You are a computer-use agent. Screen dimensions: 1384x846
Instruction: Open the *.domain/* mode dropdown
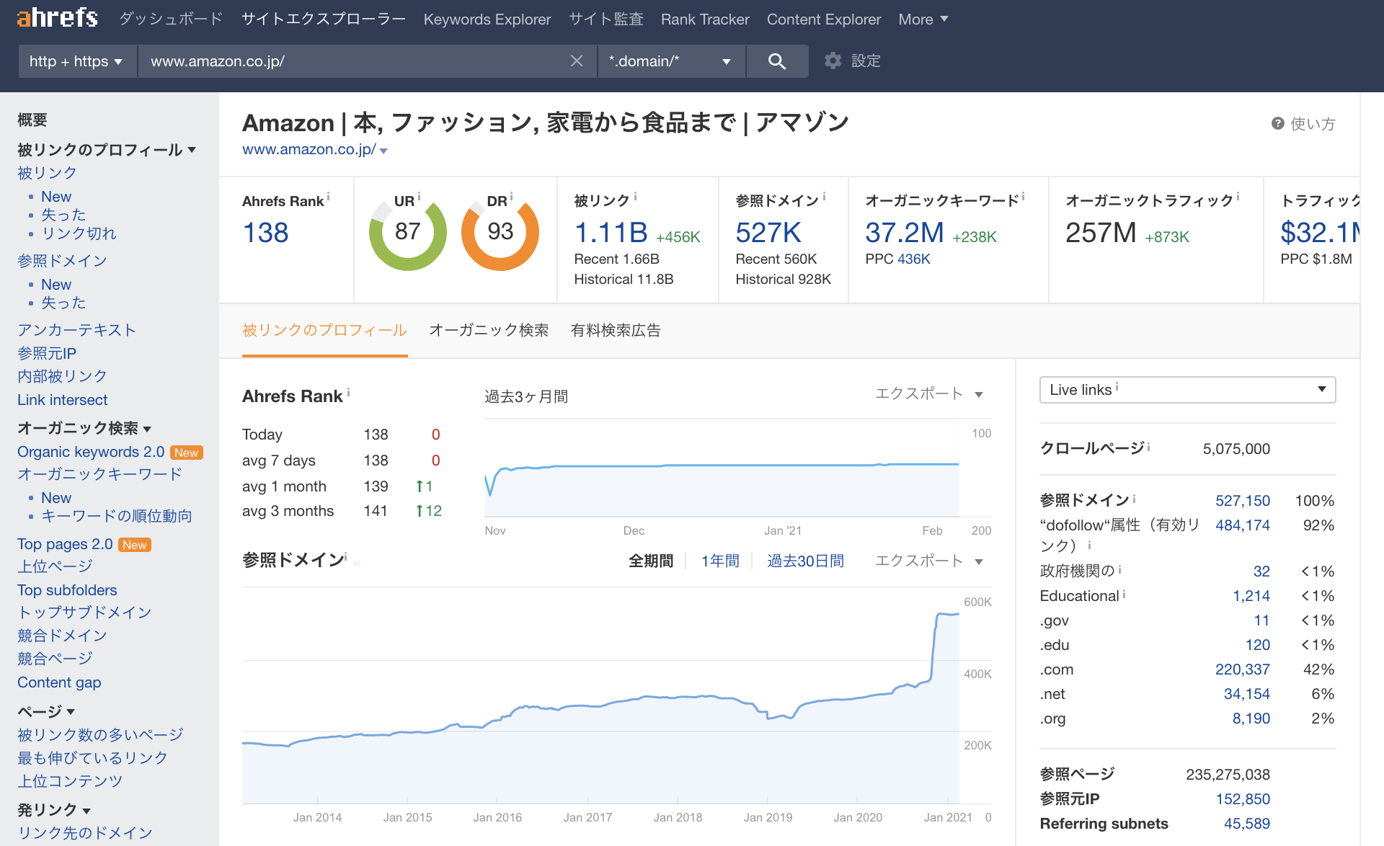pyautogui.click(x=670, y=61)
